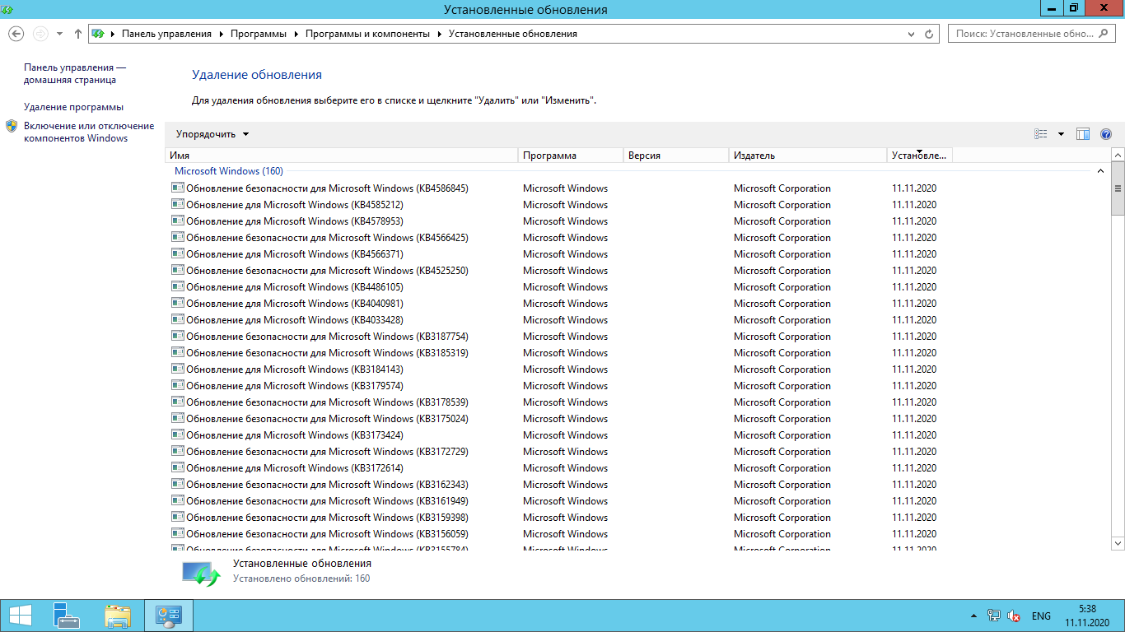Switch the ENG input language indicator

1041,616
